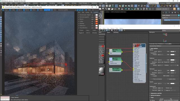This screenshot has width=180, height=101.
Task: Click the down arrow icon in main toolbar
Action: pyautogui.click(x=122, y=9)
